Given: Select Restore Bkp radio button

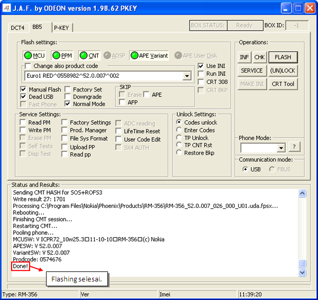Looking at the screenshot, I should pos(179,152).
